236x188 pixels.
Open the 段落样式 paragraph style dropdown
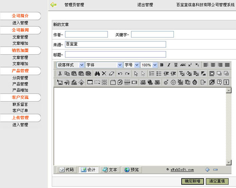coord(70,65)
